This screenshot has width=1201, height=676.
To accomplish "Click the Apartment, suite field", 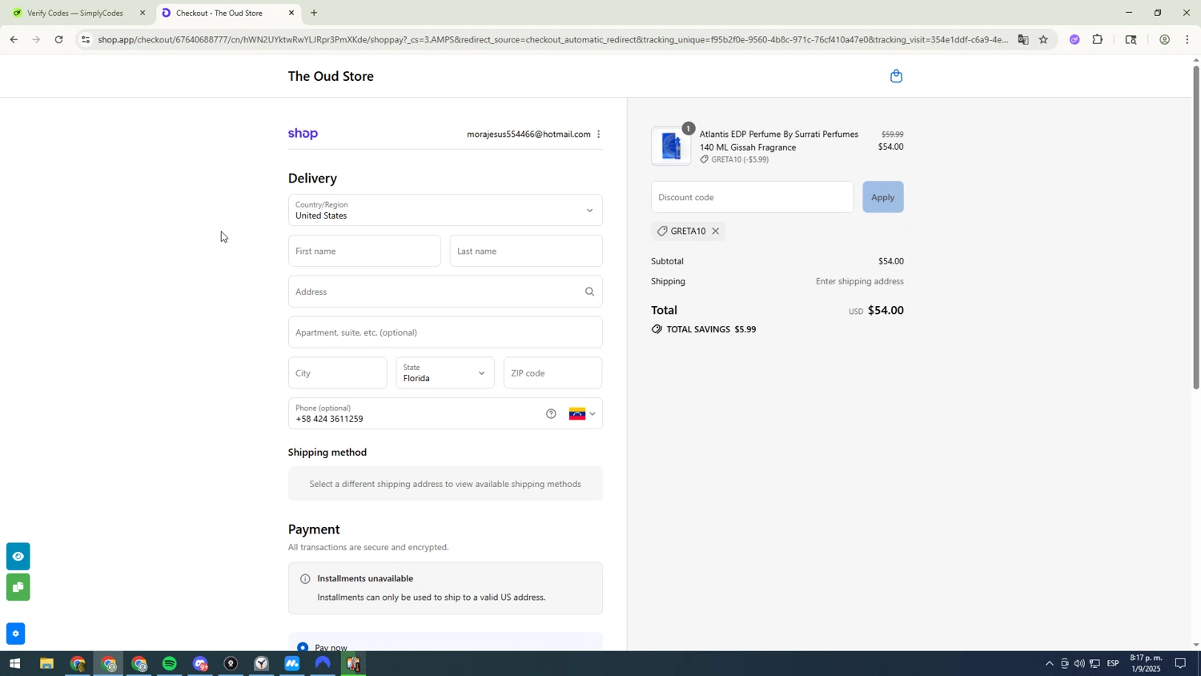I will pyautogui.click(x=445, y=332).
